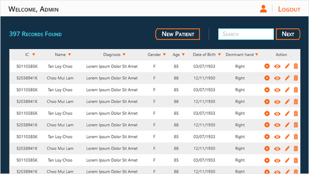
Task: Click pencil edit icon in fourth row
Action: point(287,101)
